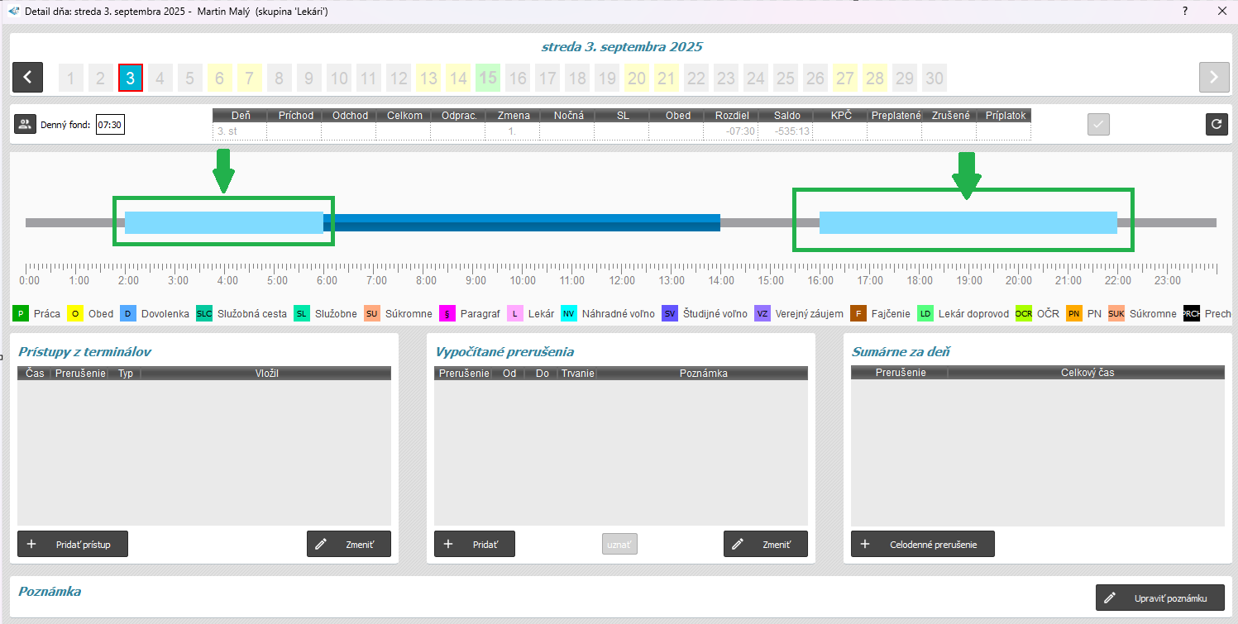Select the orange PN legend icon

(x=1074, y=314)
